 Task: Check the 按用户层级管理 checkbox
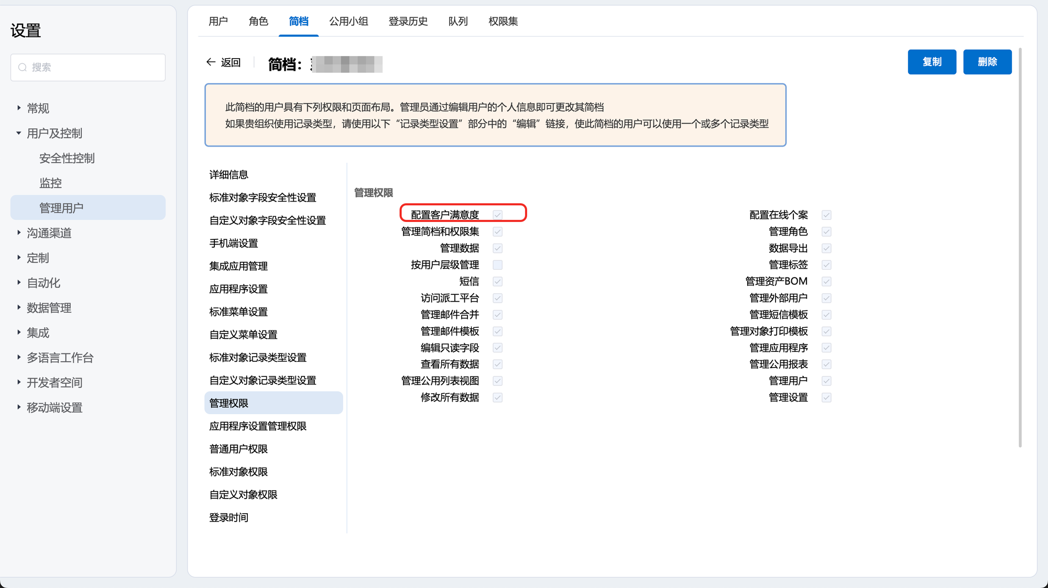click(x=498, y=265)
